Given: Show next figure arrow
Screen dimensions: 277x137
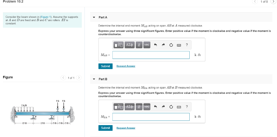Looking at the screenshot, I should pyautogui.click(x=79, y=78).
